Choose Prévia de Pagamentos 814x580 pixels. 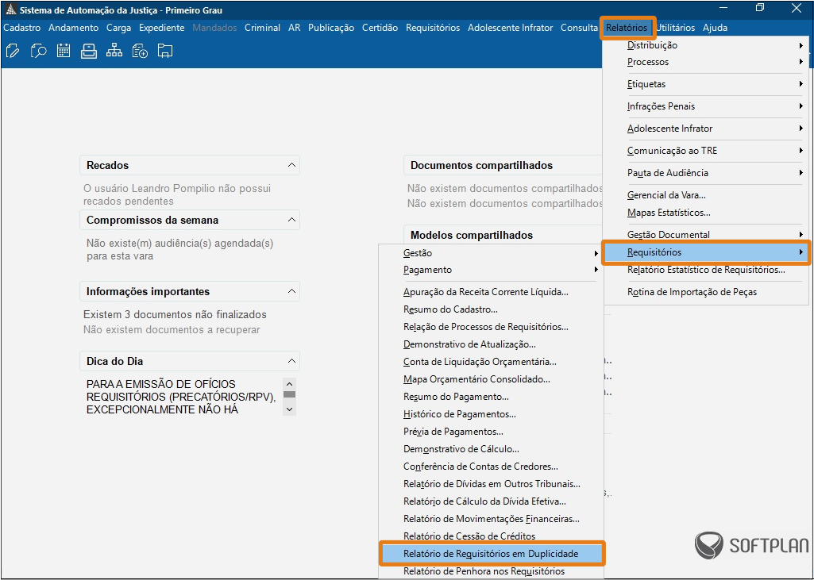click(x=491, y=432)
